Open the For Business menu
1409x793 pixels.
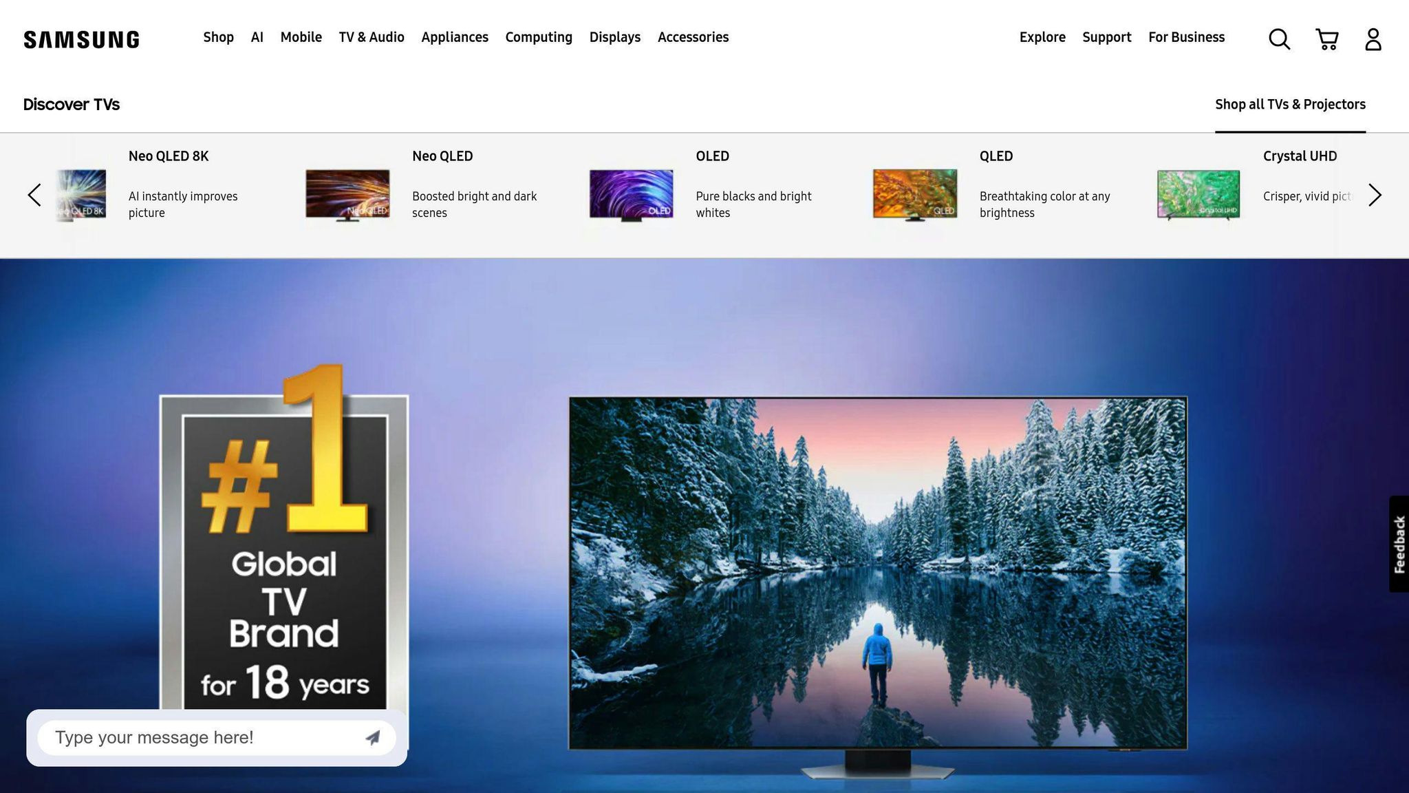[1187, 37]
